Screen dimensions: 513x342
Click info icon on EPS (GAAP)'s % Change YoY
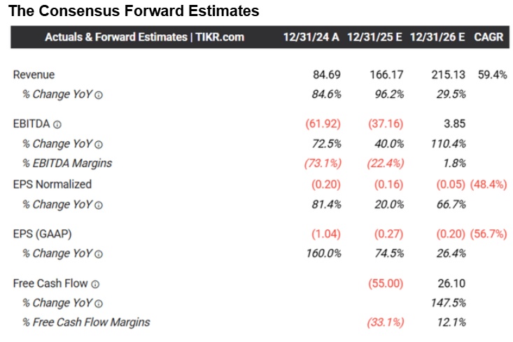(98, 254)
